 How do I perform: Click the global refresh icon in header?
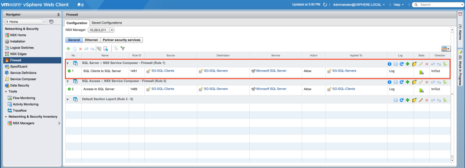pyautogui.click(x=325, y=5)
